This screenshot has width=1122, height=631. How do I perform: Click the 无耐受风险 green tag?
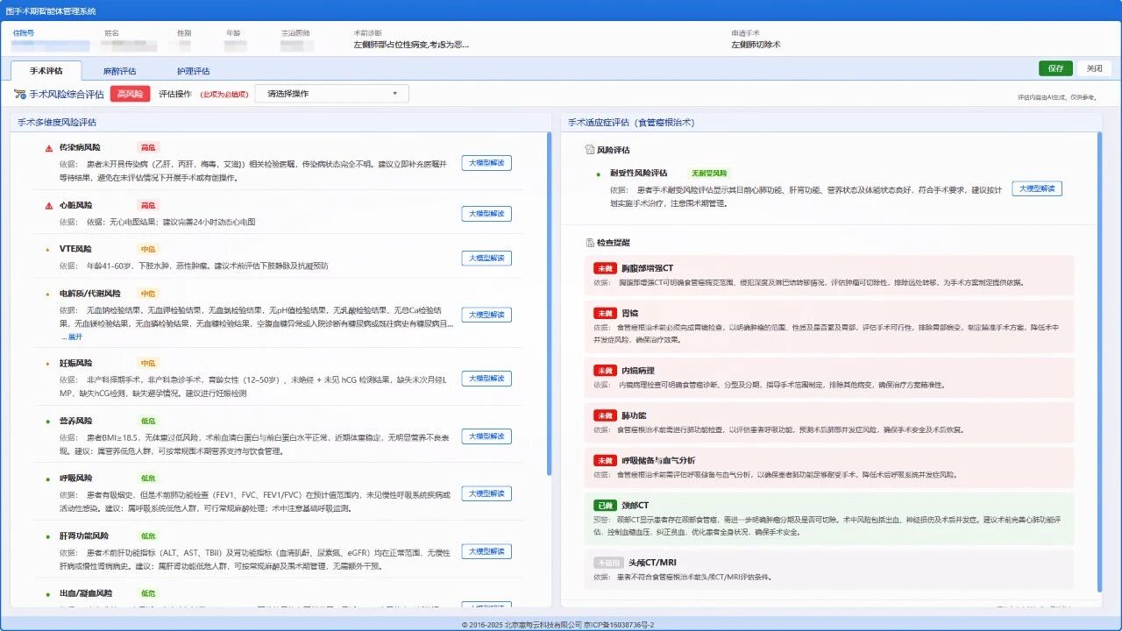[x=709, y=174]
